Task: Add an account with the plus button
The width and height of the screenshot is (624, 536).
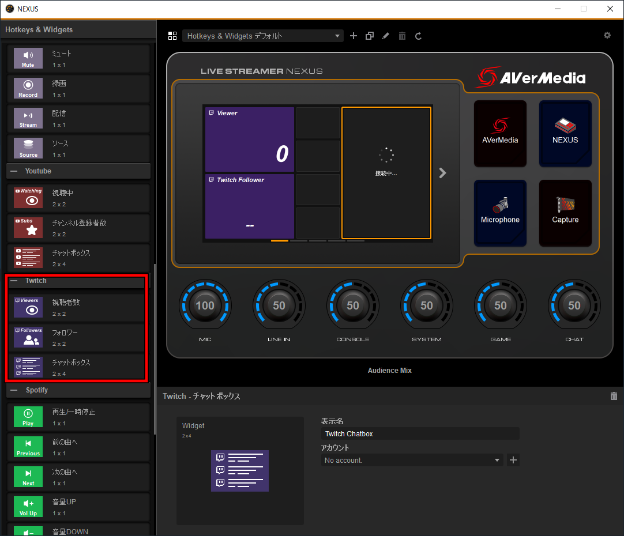Action: click(x=513, y=460)
